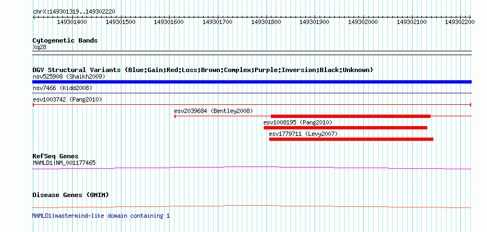Click ruler position 149301700
Image resolution: width=487 pixels, height=232 pixels.
(217, 22)
